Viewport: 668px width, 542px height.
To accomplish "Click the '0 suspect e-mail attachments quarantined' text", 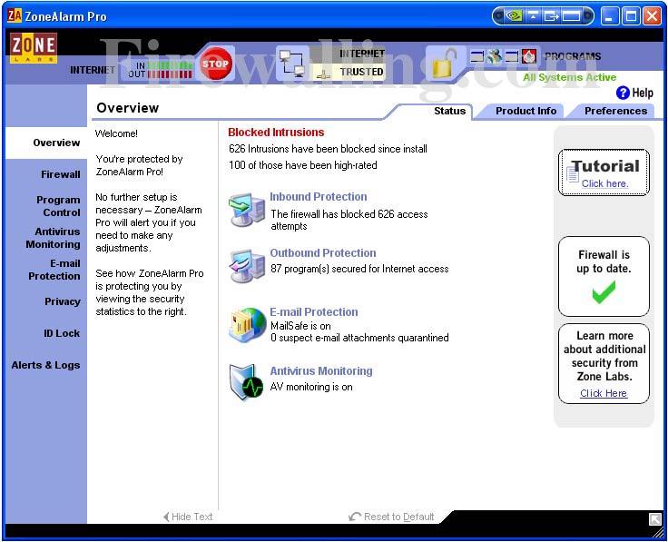I will pos(359,338).
